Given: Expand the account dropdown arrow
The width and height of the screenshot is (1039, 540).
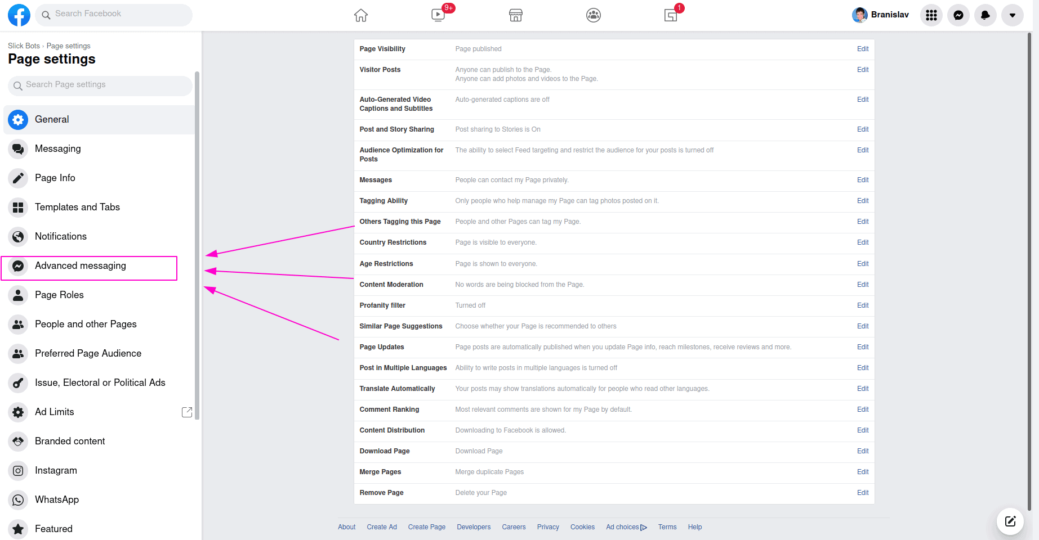Looking at the screenshot, I should [x=1013, y=15].
